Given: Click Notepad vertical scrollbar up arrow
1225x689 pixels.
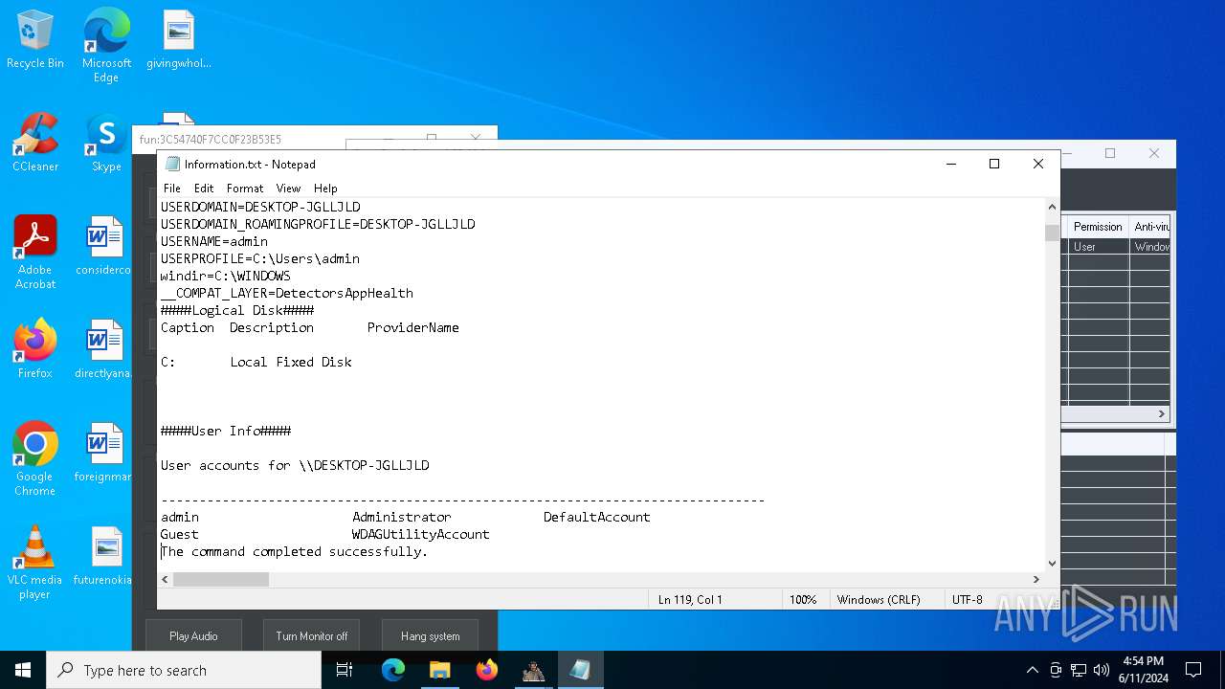Looking at the screenshot, I should (1053, 207).
